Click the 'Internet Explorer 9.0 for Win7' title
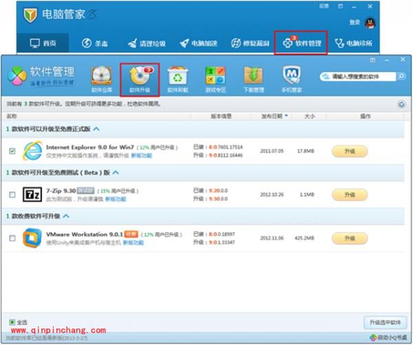The height and width of the screenshot is (345, 413). [89, 147]
